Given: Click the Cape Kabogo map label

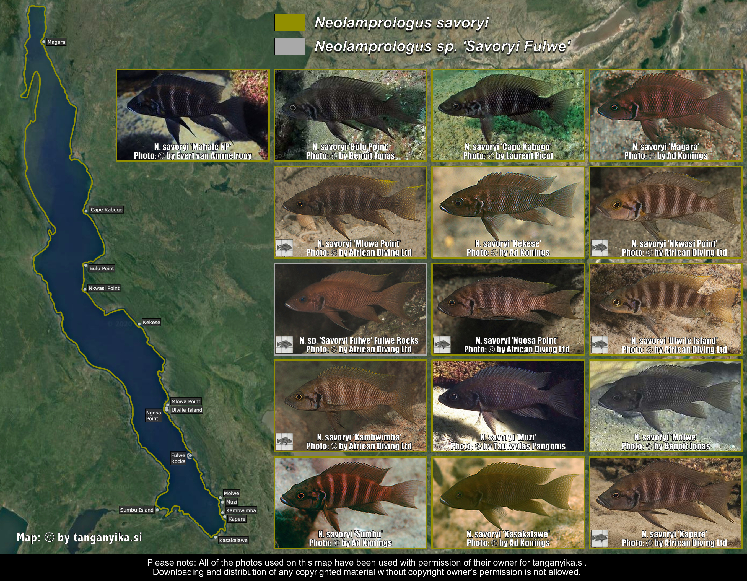Looking at the screenshot, I should coord(106,210).
